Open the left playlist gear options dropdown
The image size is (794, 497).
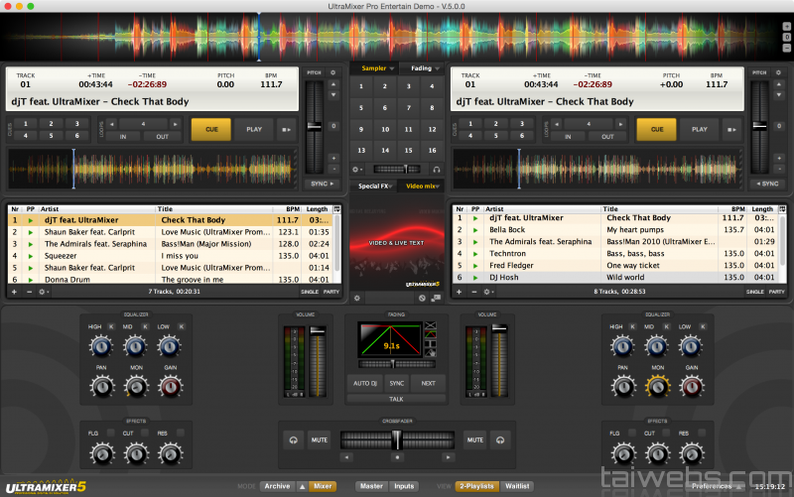(44, 292)
